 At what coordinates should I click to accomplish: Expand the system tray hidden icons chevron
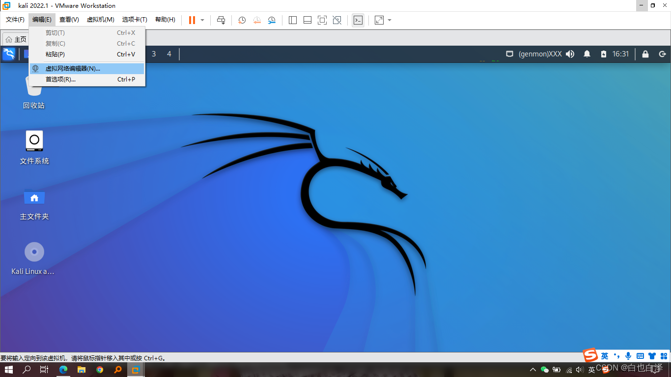[x=532, y=370]
